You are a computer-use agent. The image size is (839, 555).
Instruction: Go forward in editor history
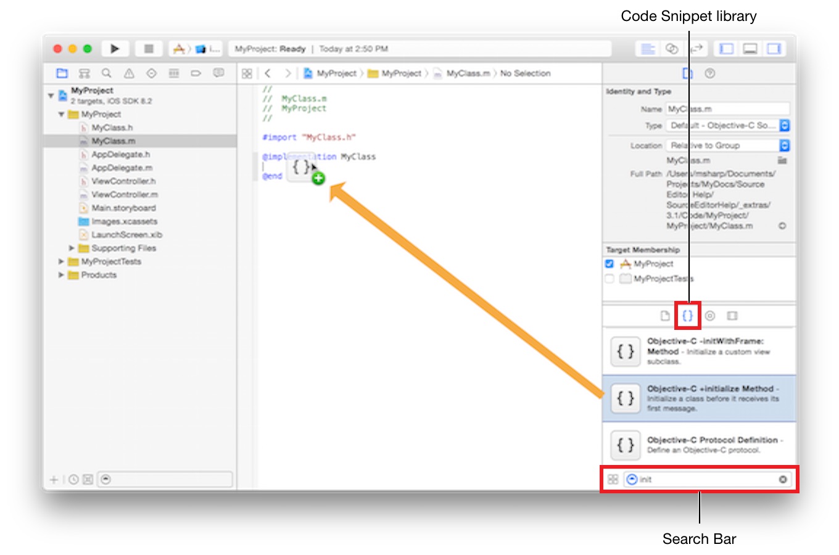287,73
